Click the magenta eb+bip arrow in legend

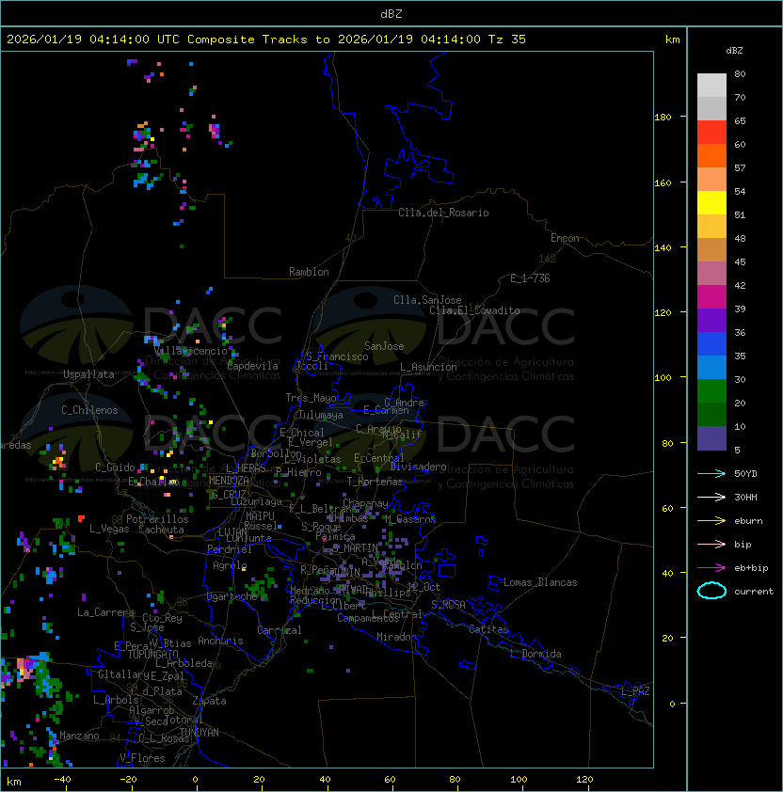click(x=711, y=568)
